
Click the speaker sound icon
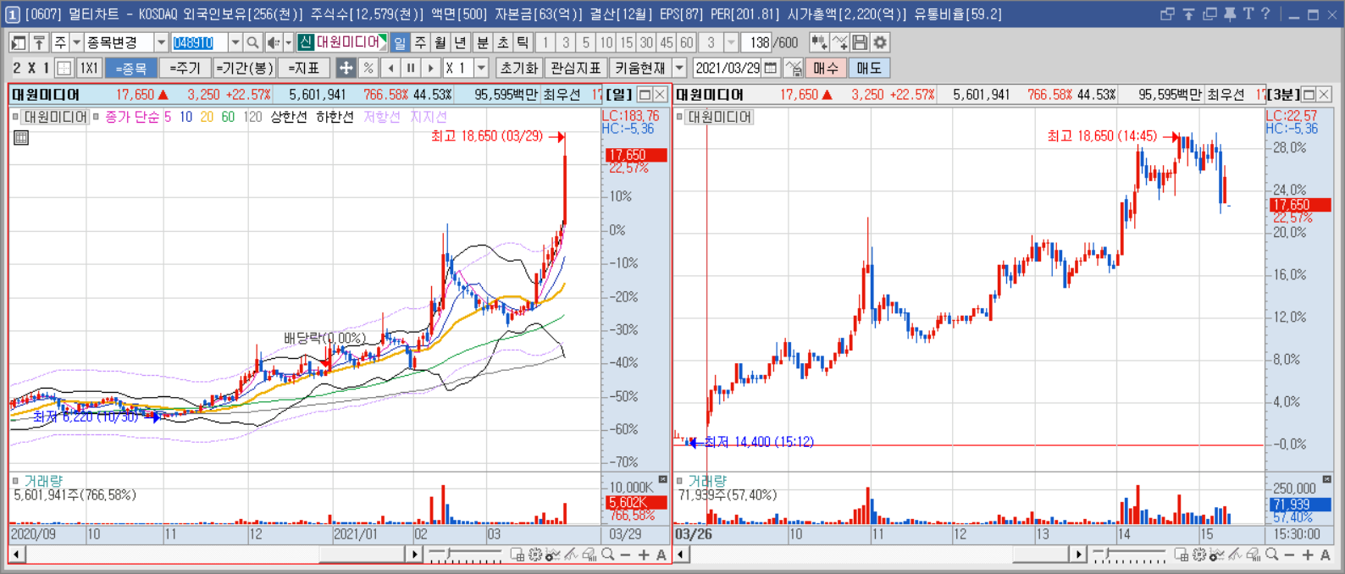click(273, 42)
